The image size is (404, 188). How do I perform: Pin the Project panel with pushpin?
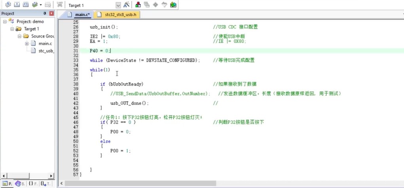point(45,13)
